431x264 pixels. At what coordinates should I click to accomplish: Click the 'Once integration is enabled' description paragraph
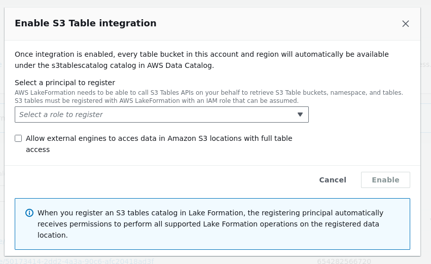coord(202,54)
